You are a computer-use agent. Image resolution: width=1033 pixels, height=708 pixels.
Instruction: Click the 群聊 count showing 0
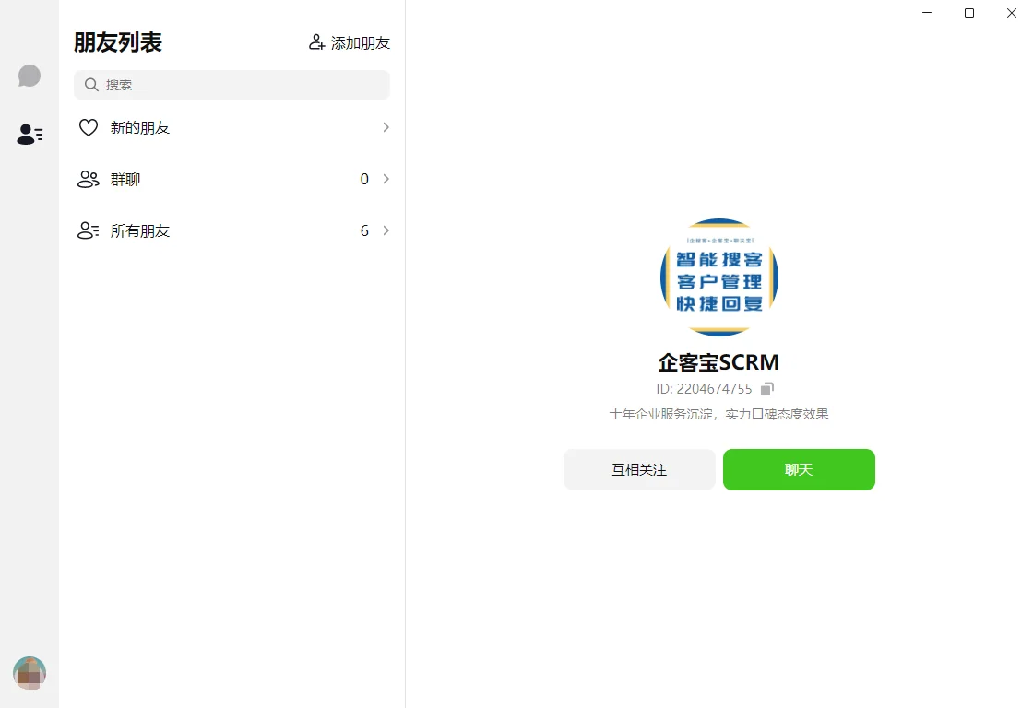(364, 179)
